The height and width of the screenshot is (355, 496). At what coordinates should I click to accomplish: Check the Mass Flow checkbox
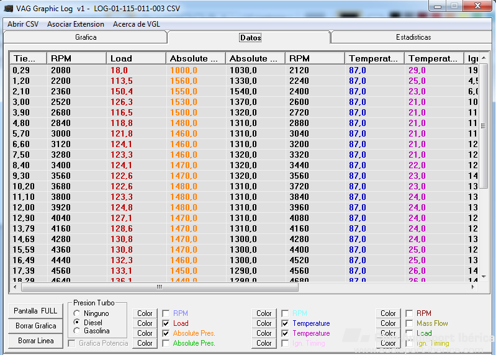tap(409, 323)
